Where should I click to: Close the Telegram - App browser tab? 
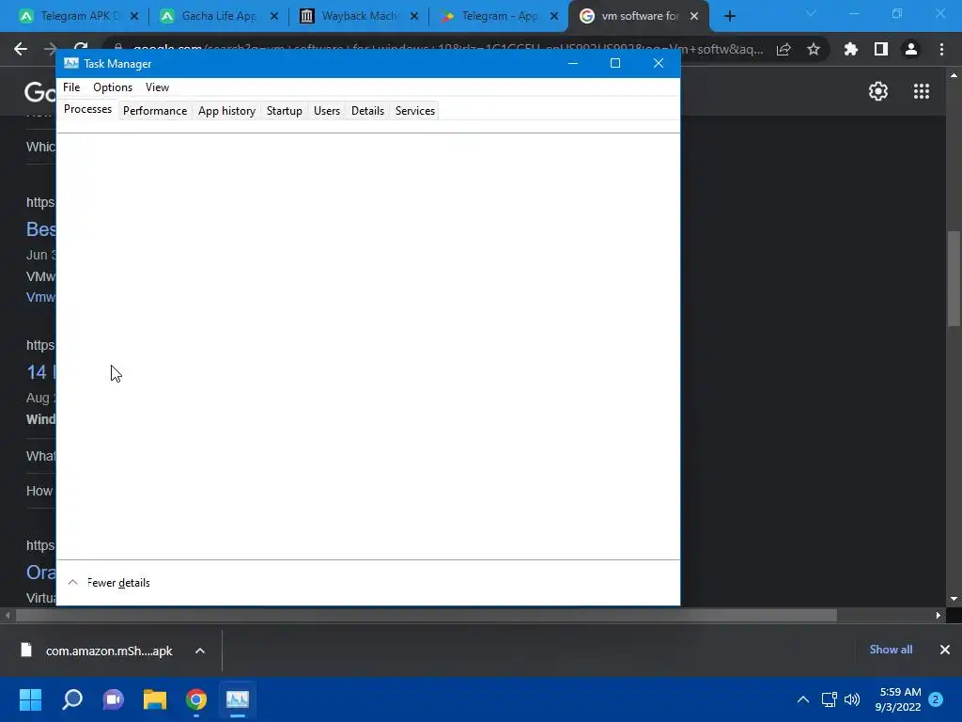tap(554, 16)
